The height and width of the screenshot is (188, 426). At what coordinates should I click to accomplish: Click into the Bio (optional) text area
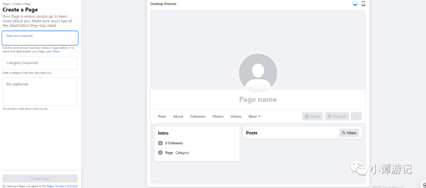40,91
